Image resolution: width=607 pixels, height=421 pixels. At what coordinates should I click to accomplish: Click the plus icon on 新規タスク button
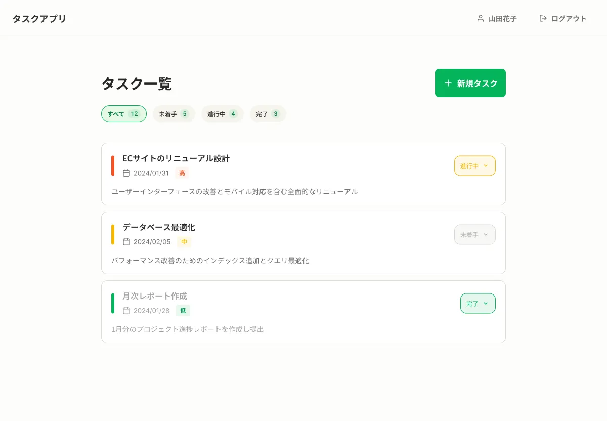447,83
